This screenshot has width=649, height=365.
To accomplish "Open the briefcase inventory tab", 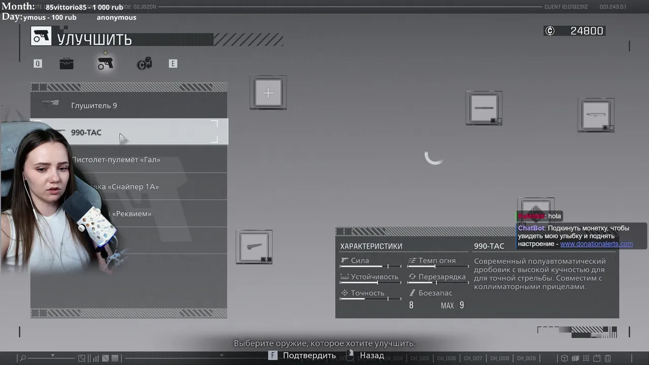I will pos(66,64).
